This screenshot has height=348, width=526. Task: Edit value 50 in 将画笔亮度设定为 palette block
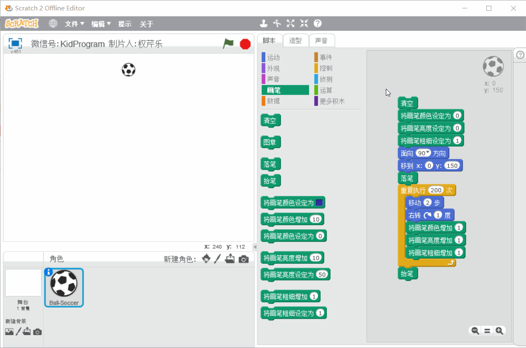(322, 275)
